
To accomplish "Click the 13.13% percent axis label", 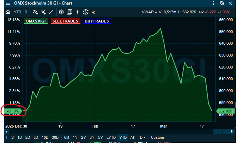I will (x=13, y=20).
